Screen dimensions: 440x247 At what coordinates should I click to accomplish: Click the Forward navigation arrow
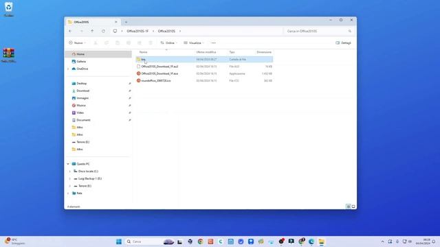pyautogui.click(x=81, y=31)
